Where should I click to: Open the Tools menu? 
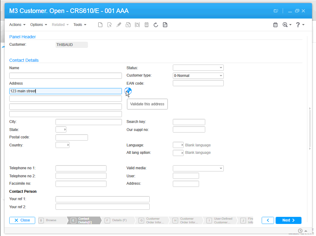(80, 25)
